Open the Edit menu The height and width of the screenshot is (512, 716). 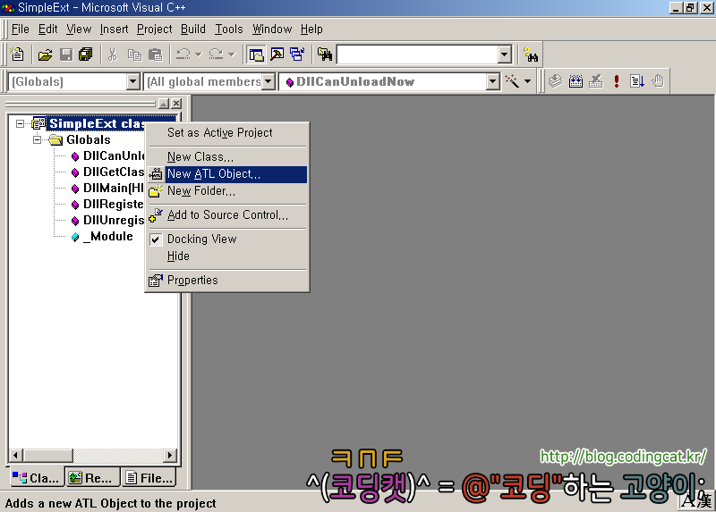pyautogui.click(x=48, y=29)
